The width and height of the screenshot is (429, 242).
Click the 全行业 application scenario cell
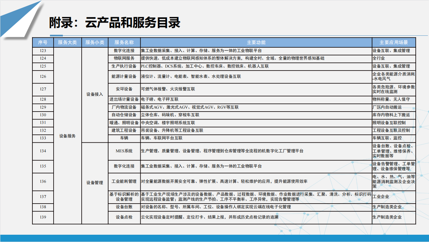379,58
